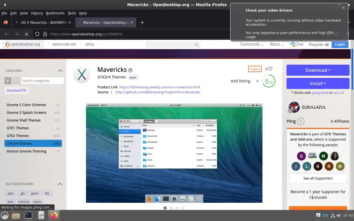
Task: Click the source info icon
Action: [111, 92]
